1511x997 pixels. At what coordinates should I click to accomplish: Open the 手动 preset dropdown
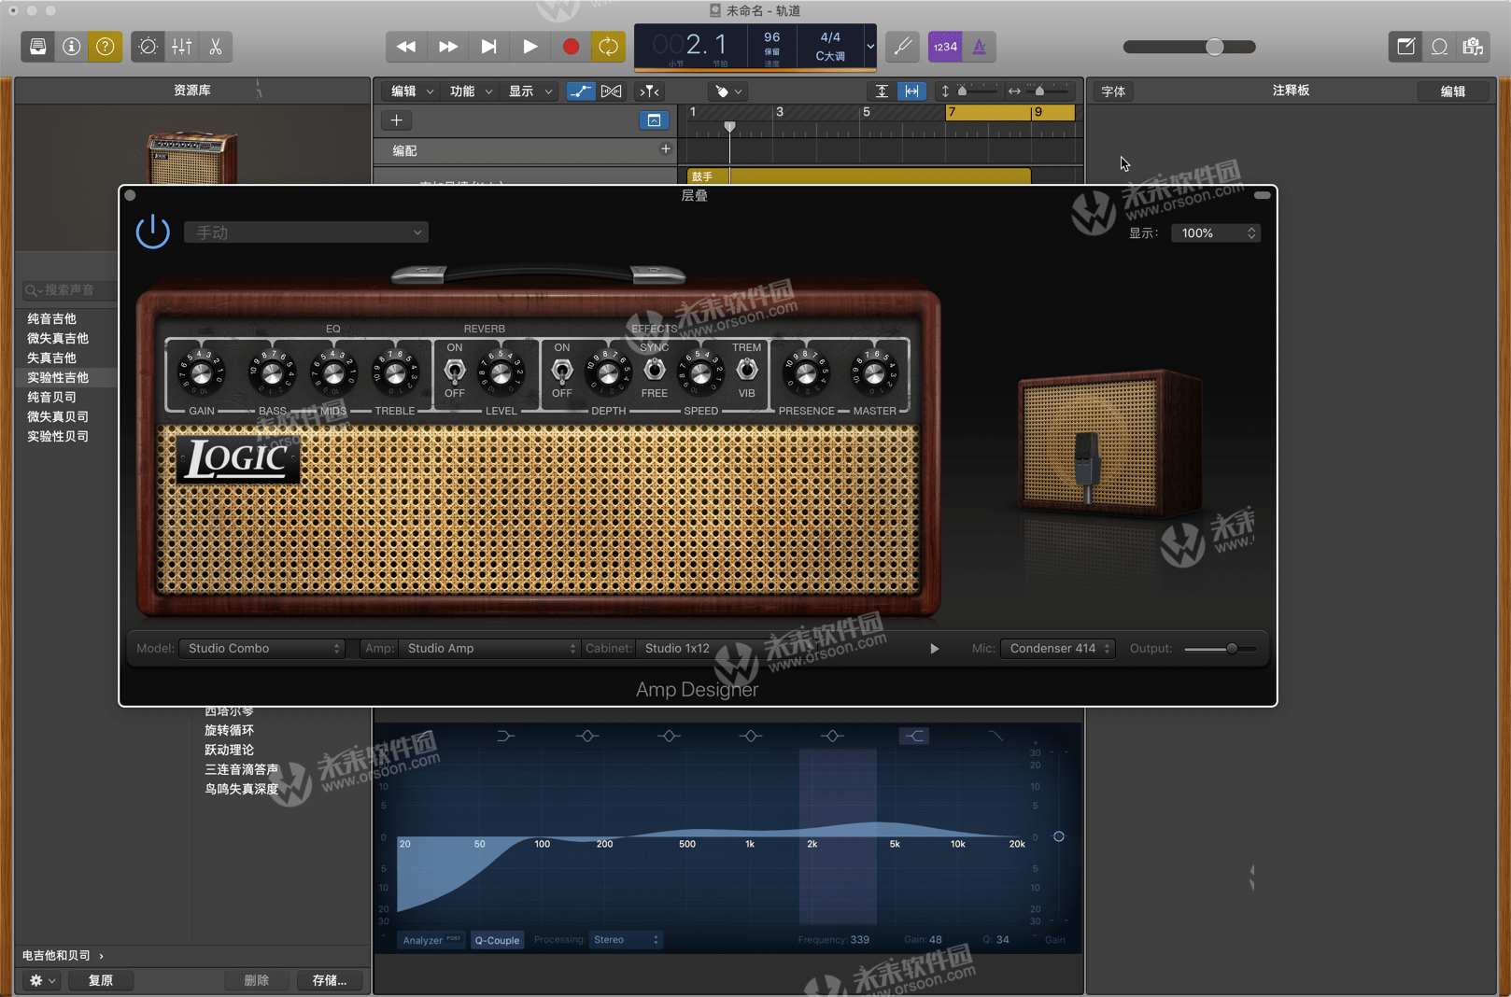tap(306, 232)
